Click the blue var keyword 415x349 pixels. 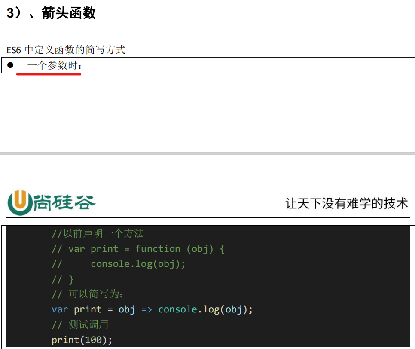click(59, 309)
